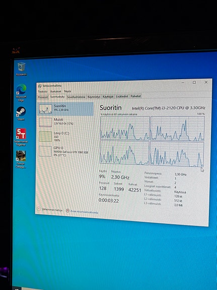Switch to the Prosessit tab
Viewport: 217px width, 290px height.
click(43, 97)
